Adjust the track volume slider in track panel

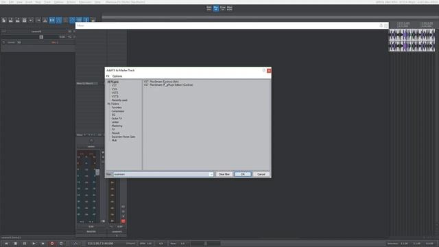(41, 37)
